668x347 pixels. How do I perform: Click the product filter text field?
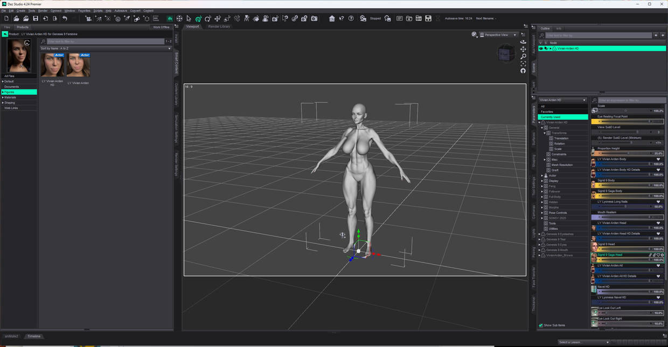(105, 41)
